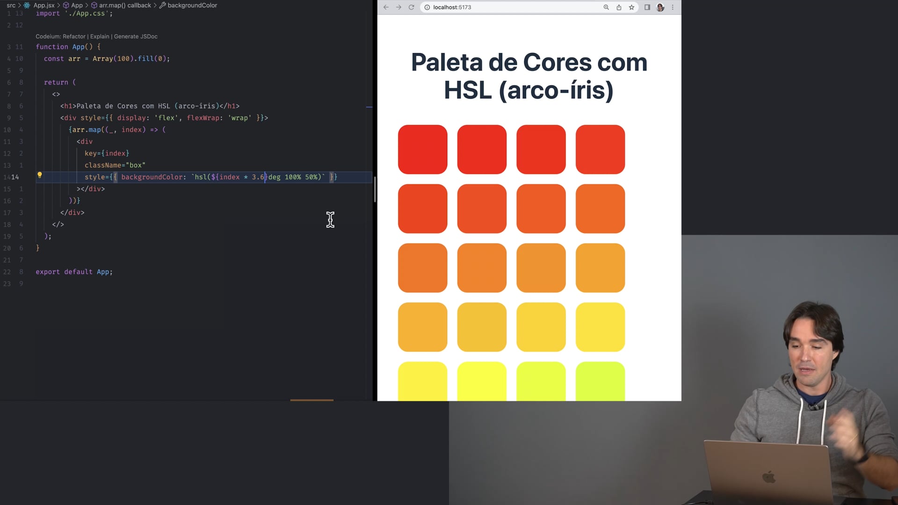Expand the App function breadcrumb
Image resolution: width=898 pixels, height=505 pixels.
pos(73,5)
